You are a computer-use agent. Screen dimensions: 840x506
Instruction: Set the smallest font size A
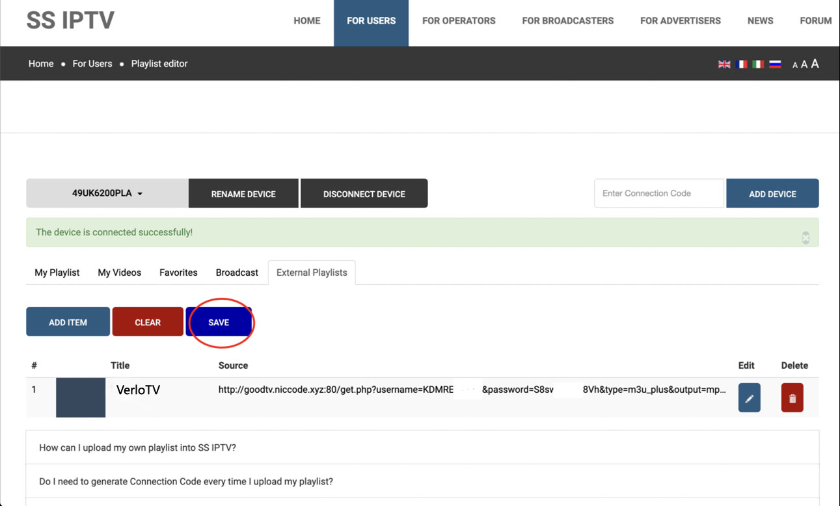pyautogui.click(x=794, y=65)
